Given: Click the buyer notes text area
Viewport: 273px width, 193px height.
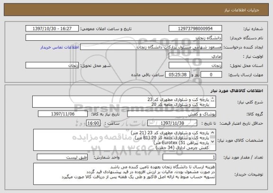Looking at the screenshot, I should [125, 174].
